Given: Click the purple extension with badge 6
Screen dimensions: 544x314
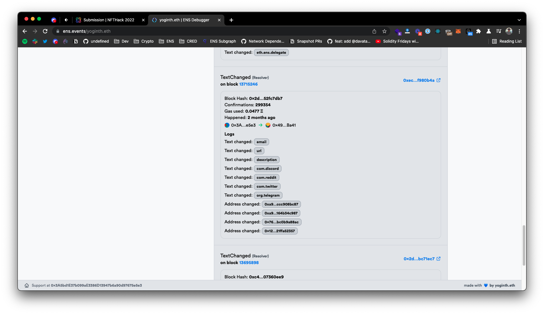Looking at the screenshot, I should click(398, 31).
